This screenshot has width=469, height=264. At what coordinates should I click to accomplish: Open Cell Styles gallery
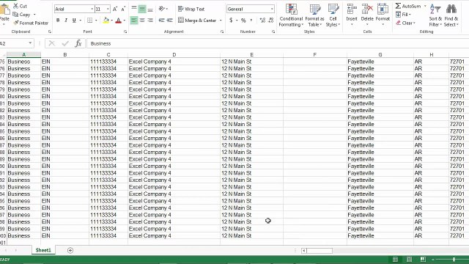point(333,15)
